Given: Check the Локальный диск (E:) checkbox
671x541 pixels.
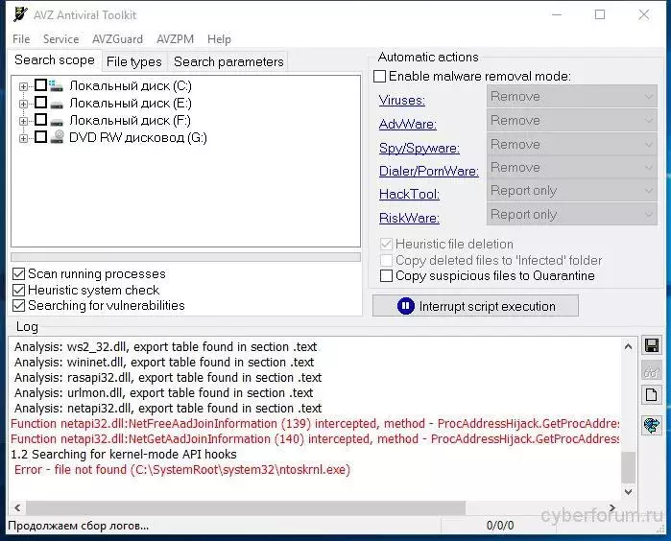Looking at the screenshot, I should pyautogui.click(x=40, y=103).
